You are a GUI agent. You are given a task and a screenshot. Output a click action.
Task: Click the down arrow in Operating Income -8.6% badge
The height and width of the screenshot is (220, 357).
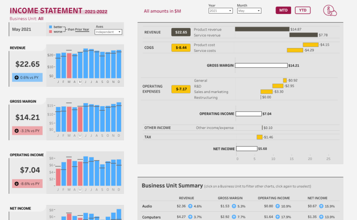pos(17,184)
